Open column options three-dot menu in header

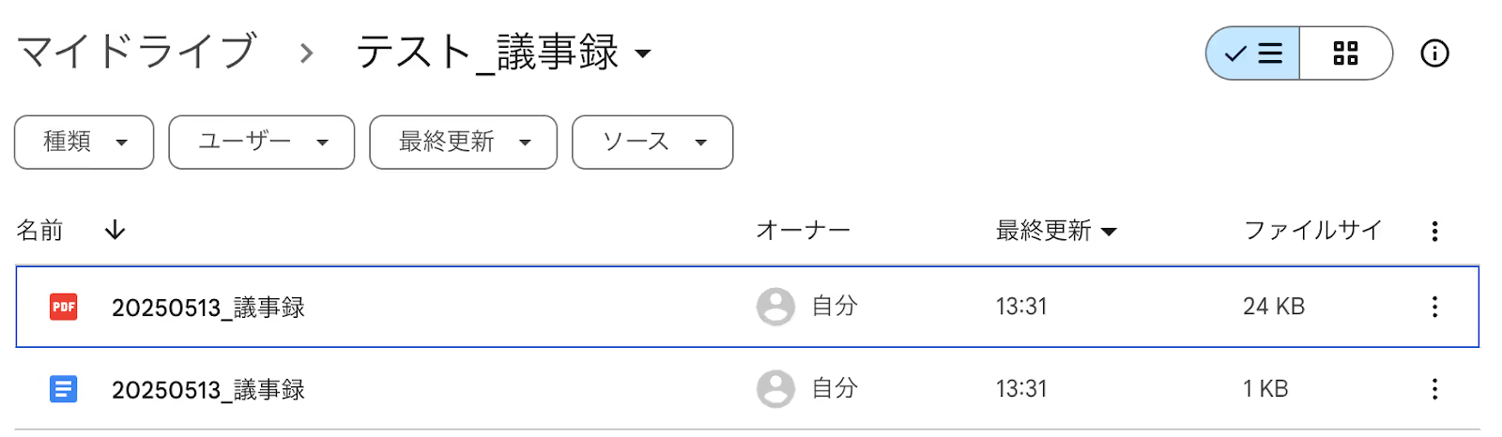[1434, 231]
